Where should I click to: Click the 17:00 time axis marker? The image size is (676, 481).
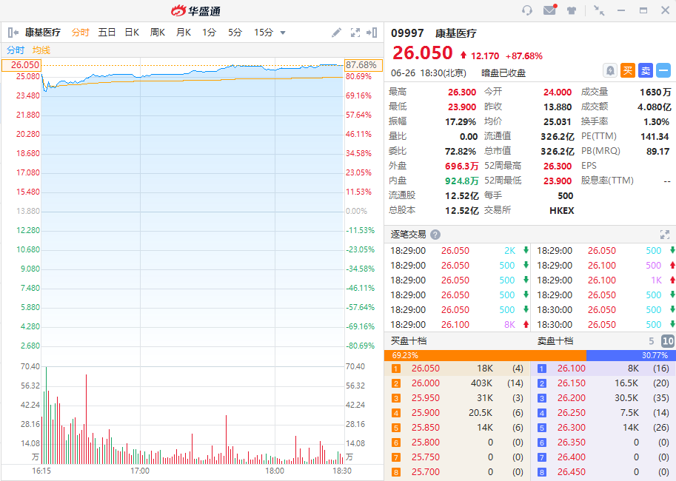pyautogui.click(x=140, y=471)
